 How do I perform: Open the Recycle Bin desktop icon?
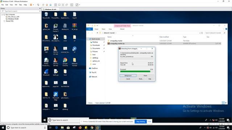tap(46, 15)
